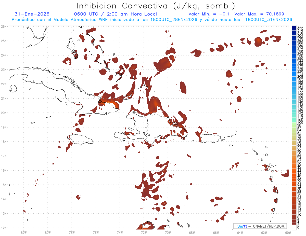Click the darkest blue swatch atop the color bar
The image size is (306, 236).
click(x=294, y=27)
